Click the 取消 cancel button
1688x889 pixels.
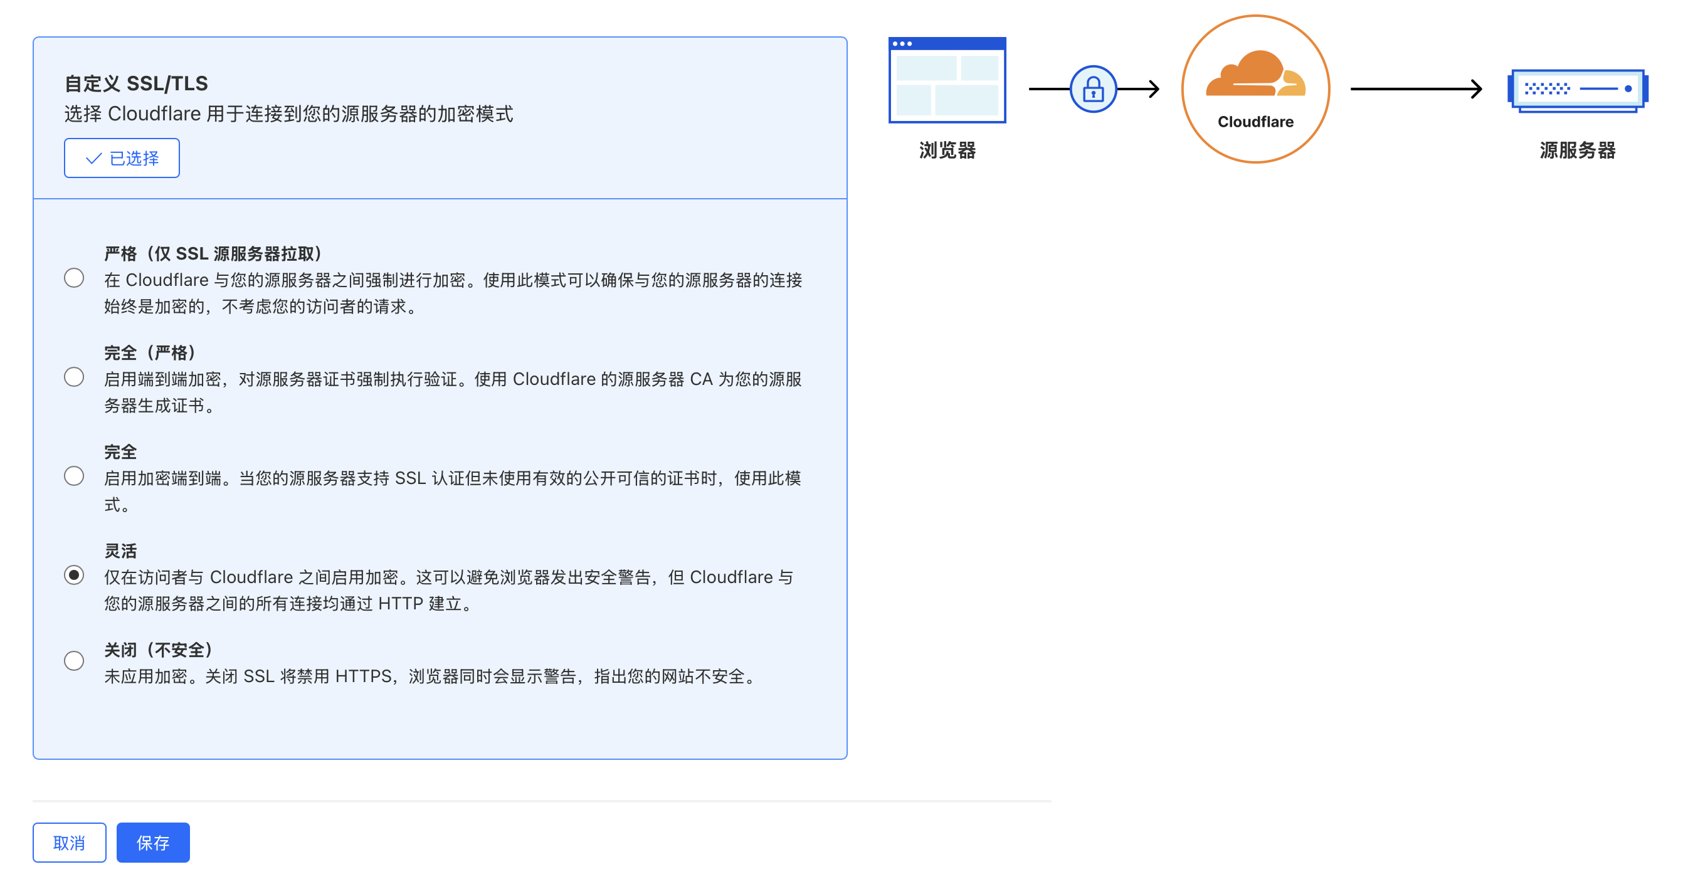(x=70, y=843)
